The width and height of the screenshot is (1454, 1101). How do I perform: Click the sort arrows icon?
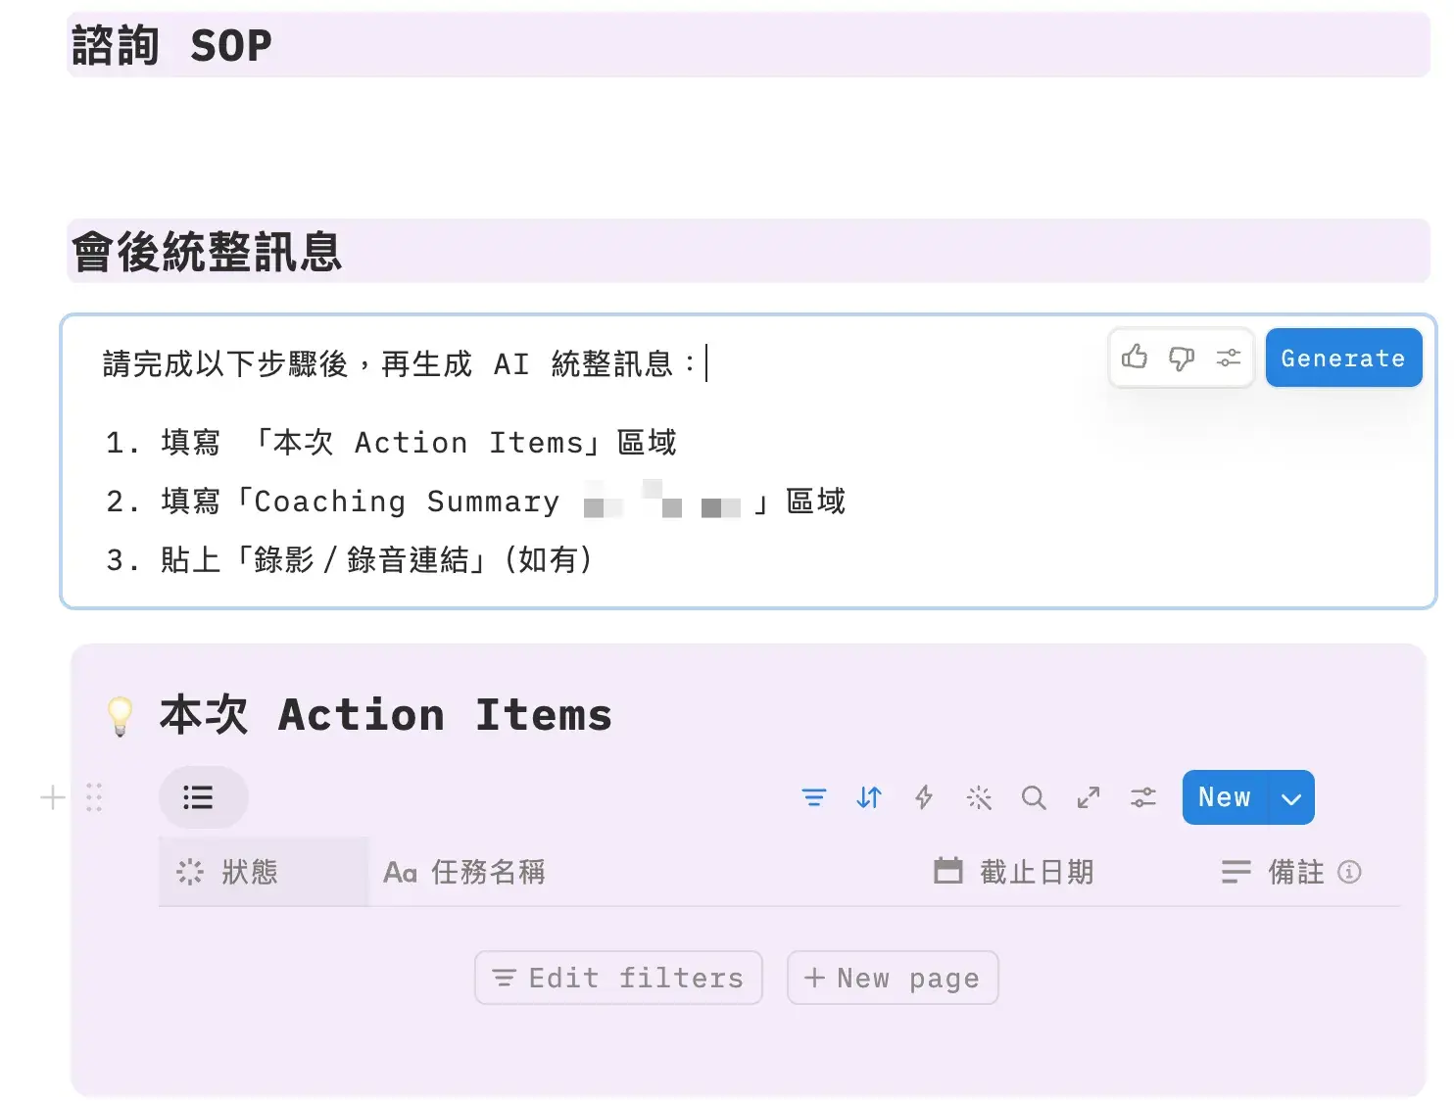[x=869, y=797]
